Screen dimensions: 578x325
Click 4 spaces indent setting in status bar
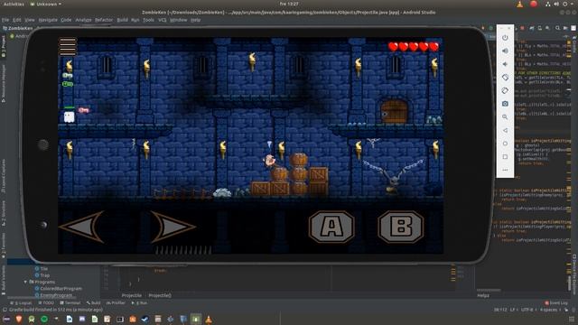[x=549, y=310]
